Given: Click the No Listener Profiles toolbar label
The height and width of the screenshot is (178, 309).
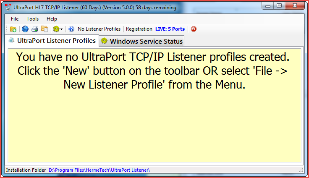Looking at the screenshot, I should coord(99,29).
